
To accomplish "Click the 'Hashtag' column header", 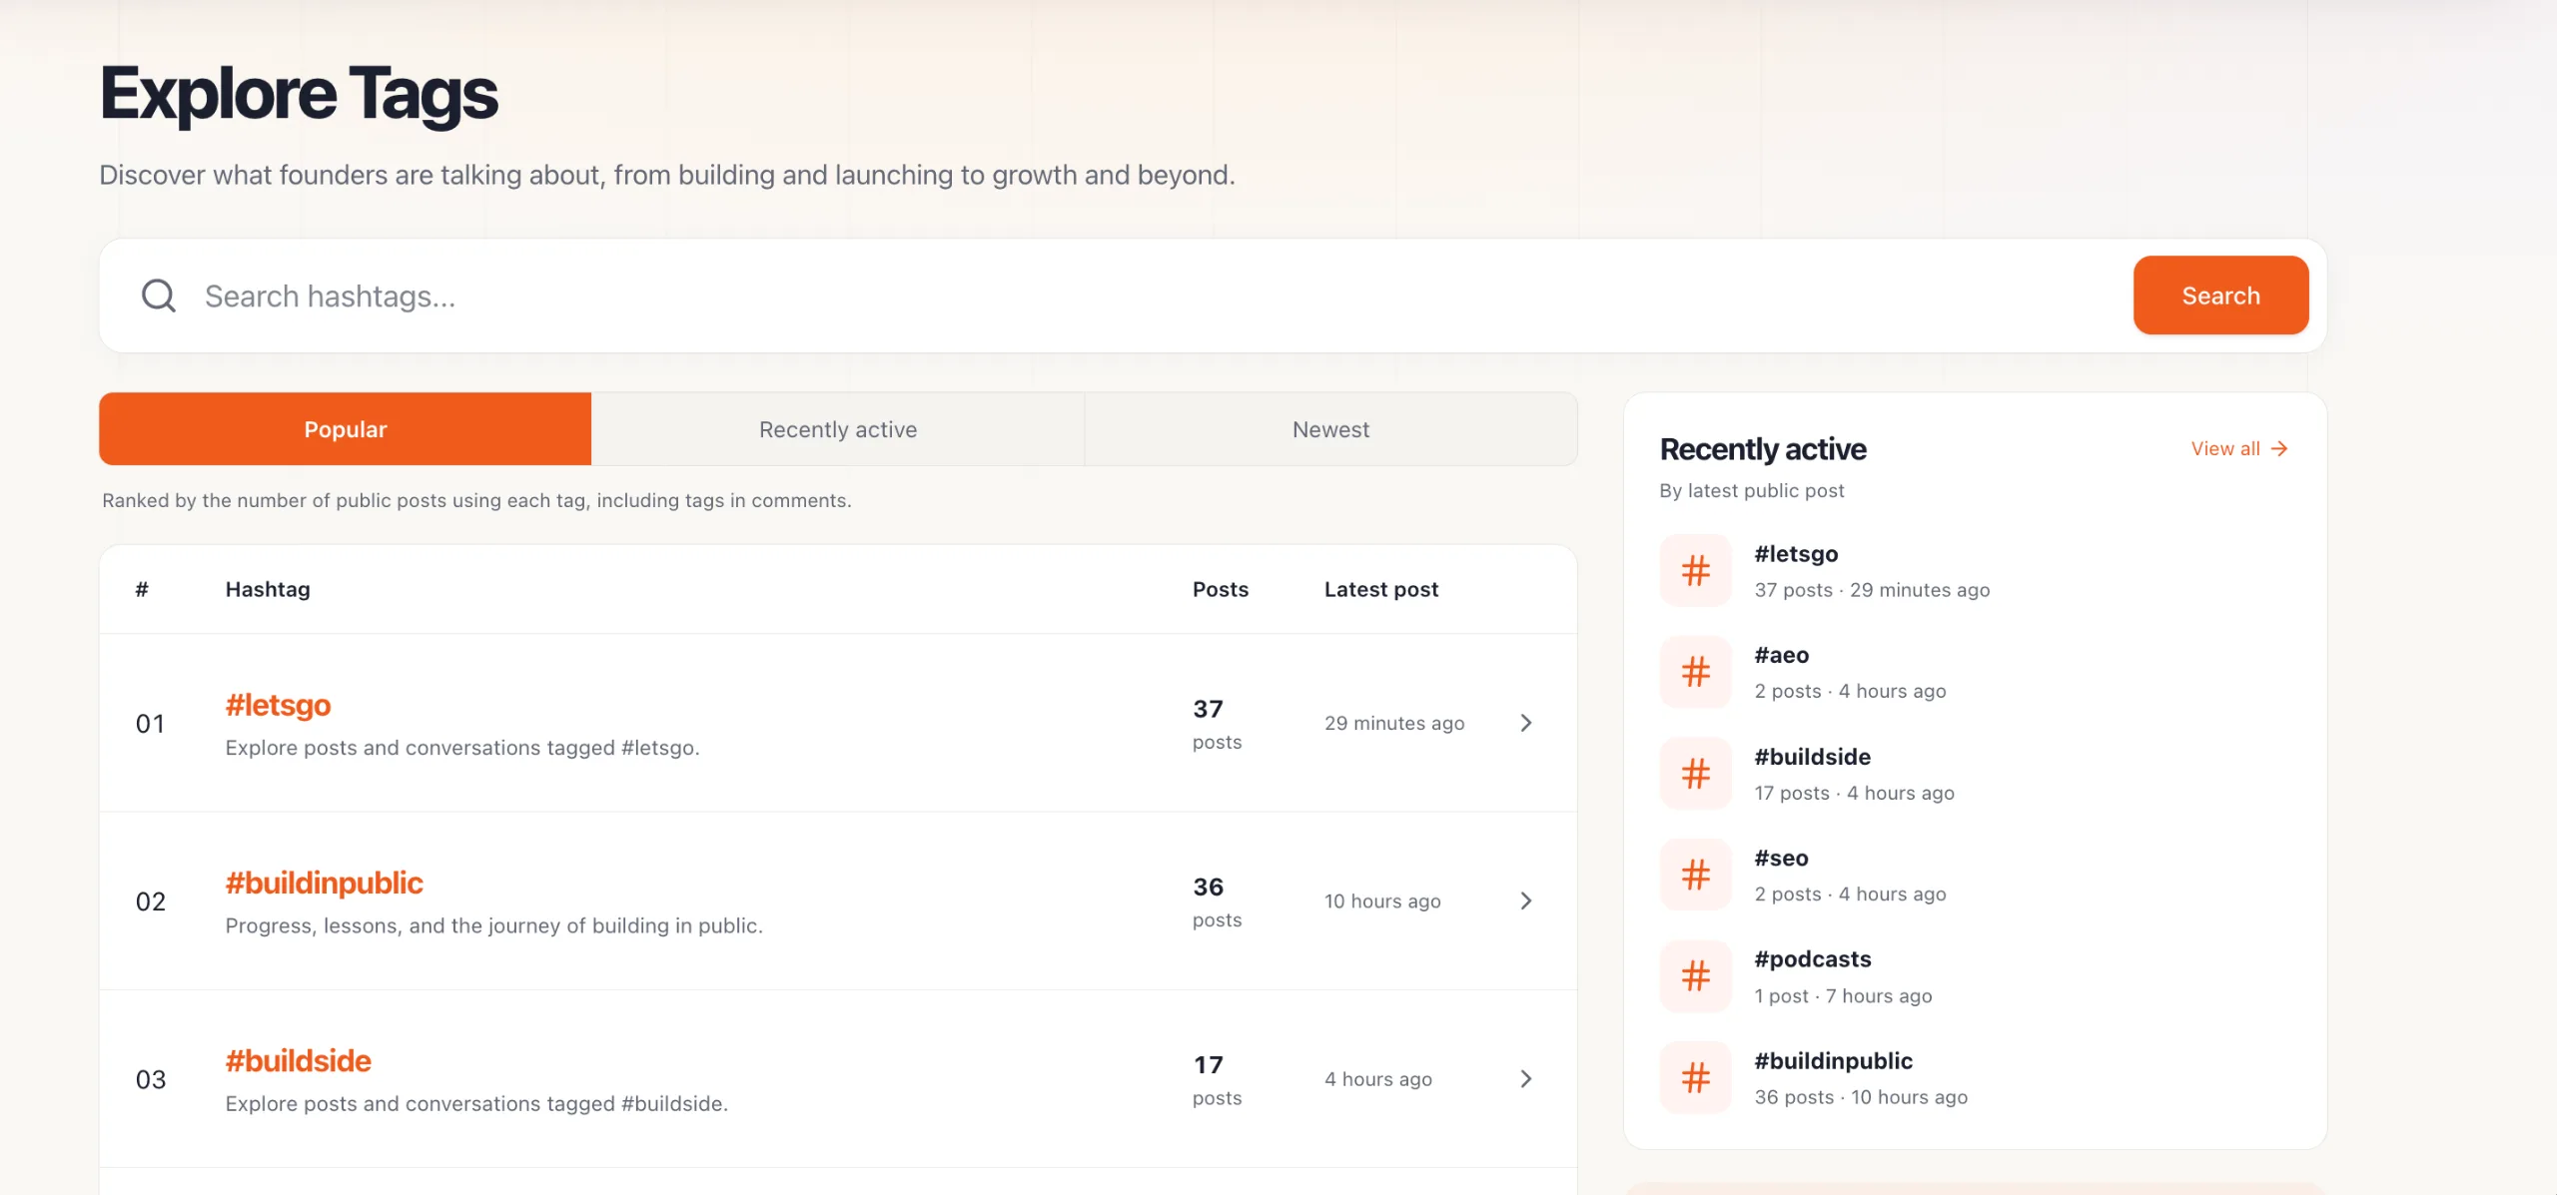I will coord(268,589).
